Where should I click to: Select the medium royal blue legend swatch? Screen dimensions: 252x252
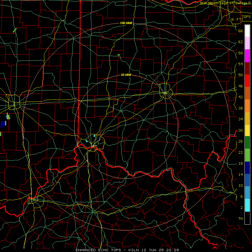[x=247, y=180]
